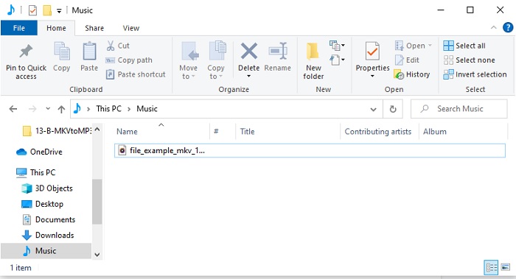The height and width of the screenshot is (279, 516).
Task: Open the View ribbon tab
Action: pyautogui.click(x=131, y=28)
